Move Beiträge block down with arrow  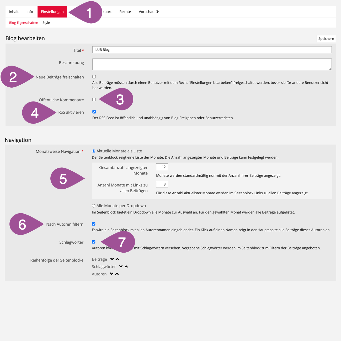112,259
